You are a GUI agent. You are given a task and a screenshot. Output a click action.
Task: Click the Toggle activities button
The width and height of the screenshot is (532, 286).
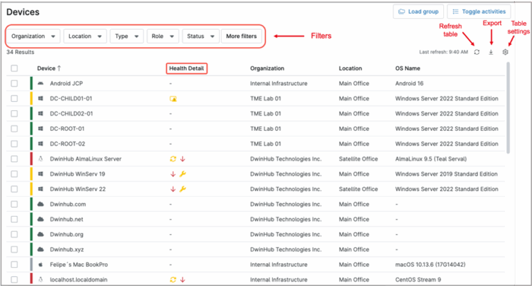(479, 11)
